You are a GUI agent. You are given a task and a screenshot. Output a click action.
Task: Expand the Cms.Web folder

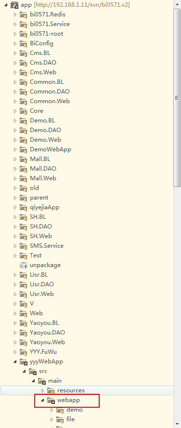pyautogui.click(x=15, y=72)
